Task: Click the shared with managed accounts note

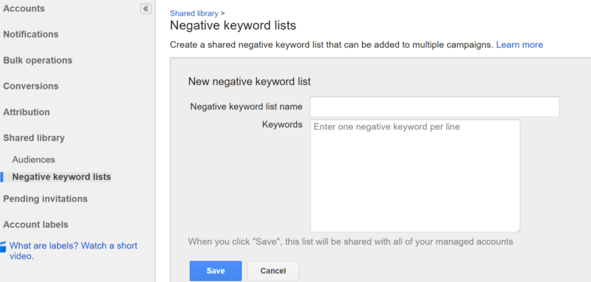Action: point(350,241)
